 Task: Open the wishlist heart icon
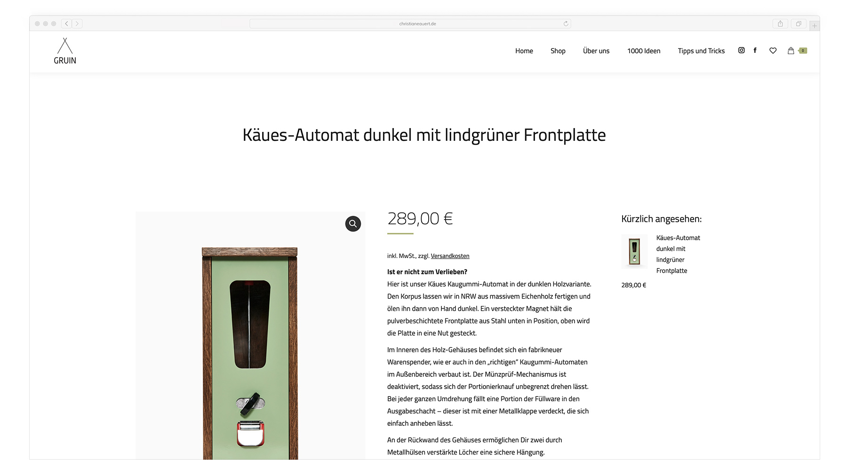pos(773,50)
